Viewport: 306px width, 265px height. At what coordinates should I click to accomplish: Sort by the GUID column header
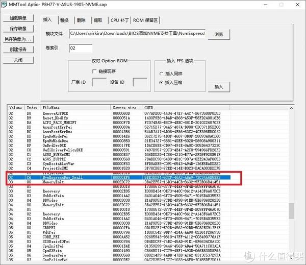186,108
